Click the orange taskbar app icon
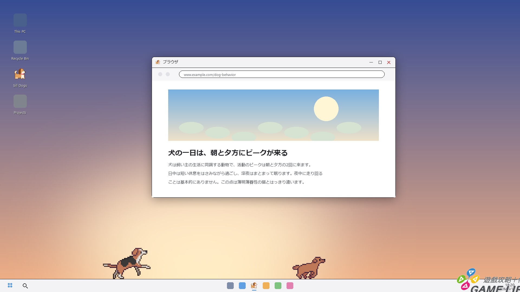Image resolution: width=520 pixels, height=292 pixels. click(x=266, y=286)
